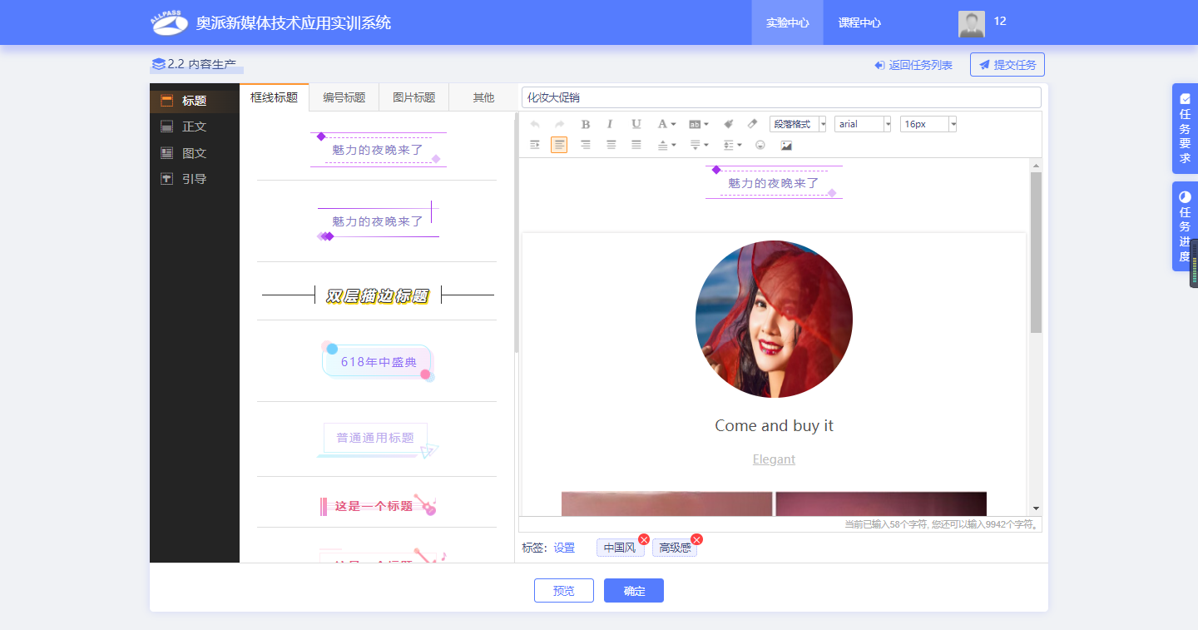Activate the format painter brush

tap(728, 124)
